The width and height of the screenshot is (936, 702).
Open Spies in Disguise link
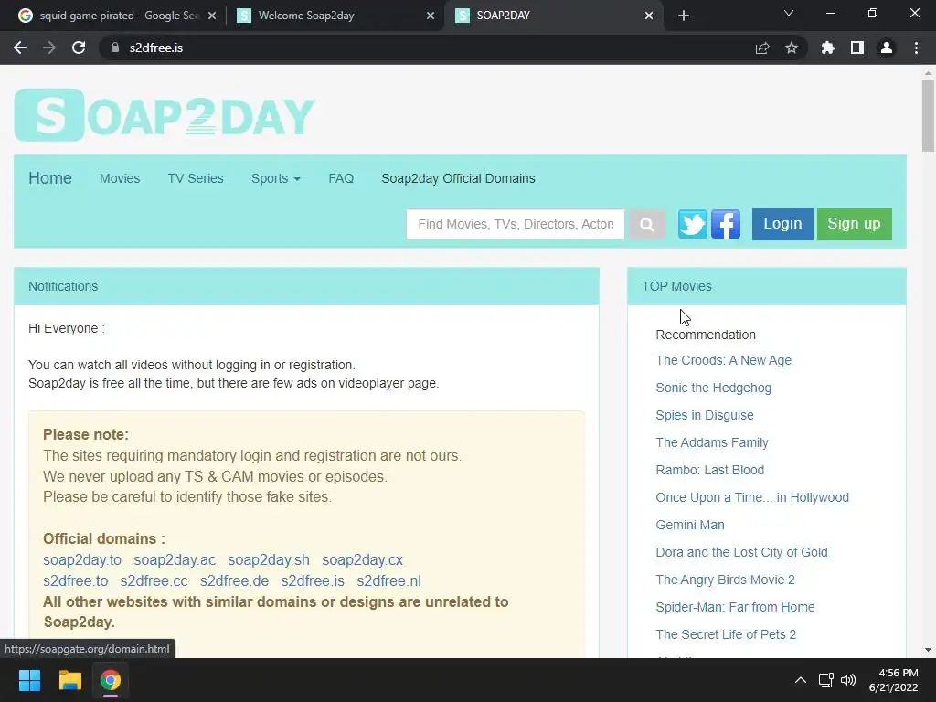pyautogui.click(x=705, y=416)
